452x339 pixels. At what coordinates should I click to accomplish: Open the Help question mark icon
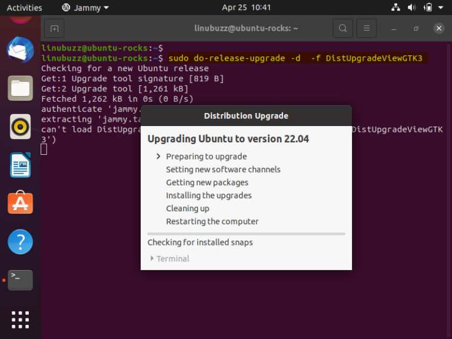[x=20, y=242]
